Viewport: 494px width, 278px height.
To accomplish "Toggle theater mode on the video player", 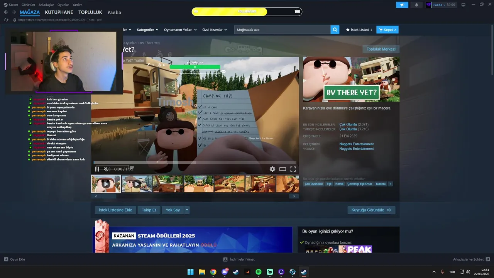I will click(x=283, y=169).
